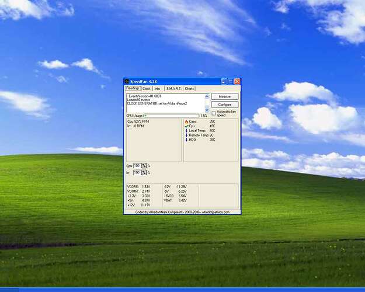This screenshot has width=365, height=292.
Task: Click the SpeedFan icon in the title bar
Action: click(127, 82)
